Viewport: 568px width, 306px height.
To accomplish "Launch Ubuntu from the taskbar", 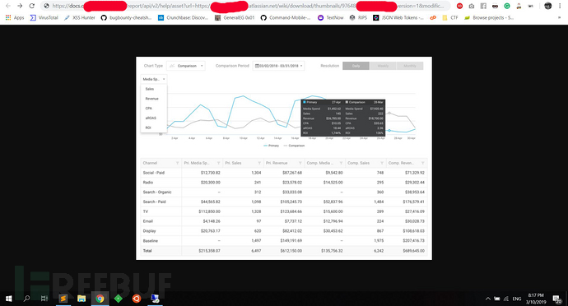I will tap(137, 299).
